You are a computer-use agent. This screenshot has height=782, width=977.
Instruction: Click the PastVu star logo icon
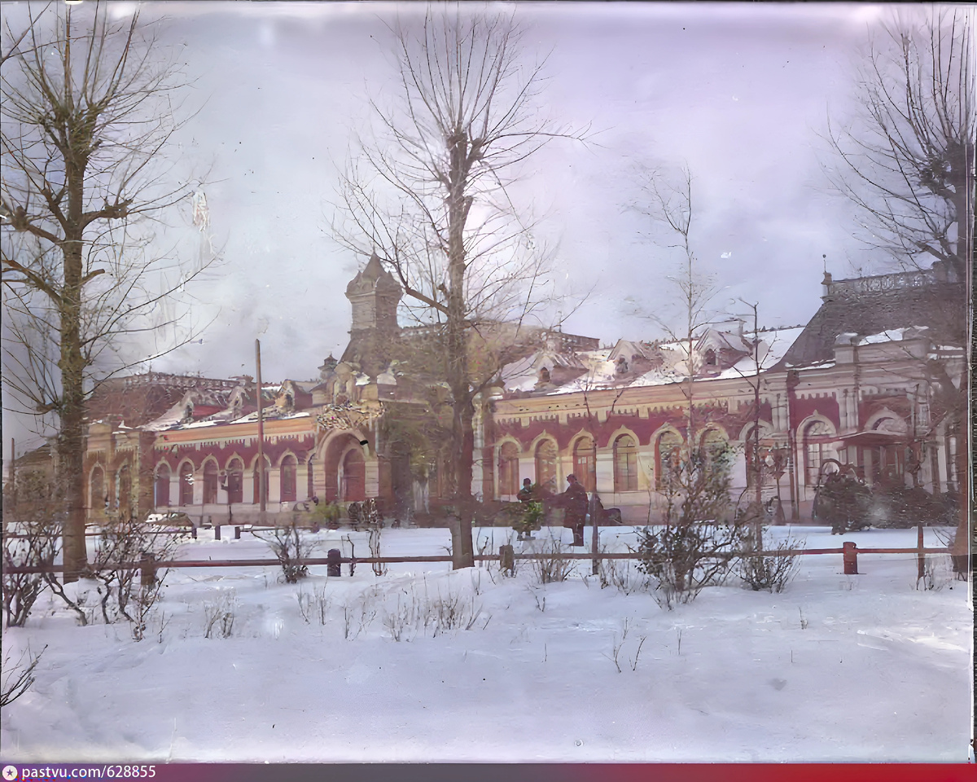point(10,772)
